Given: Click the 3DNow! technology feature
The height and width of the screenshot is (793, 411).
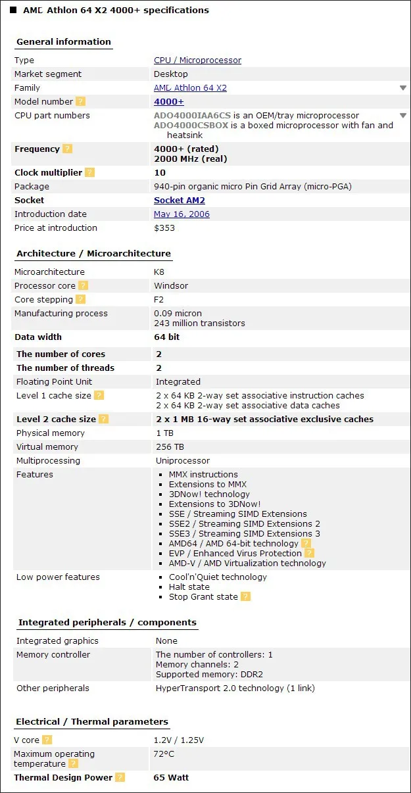Looking at the screenshot, I should click(x=209, y=494).
